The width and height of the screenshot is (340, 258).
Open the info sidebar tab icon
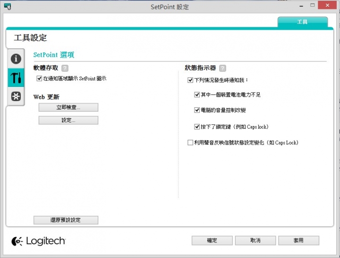[16, 59]
